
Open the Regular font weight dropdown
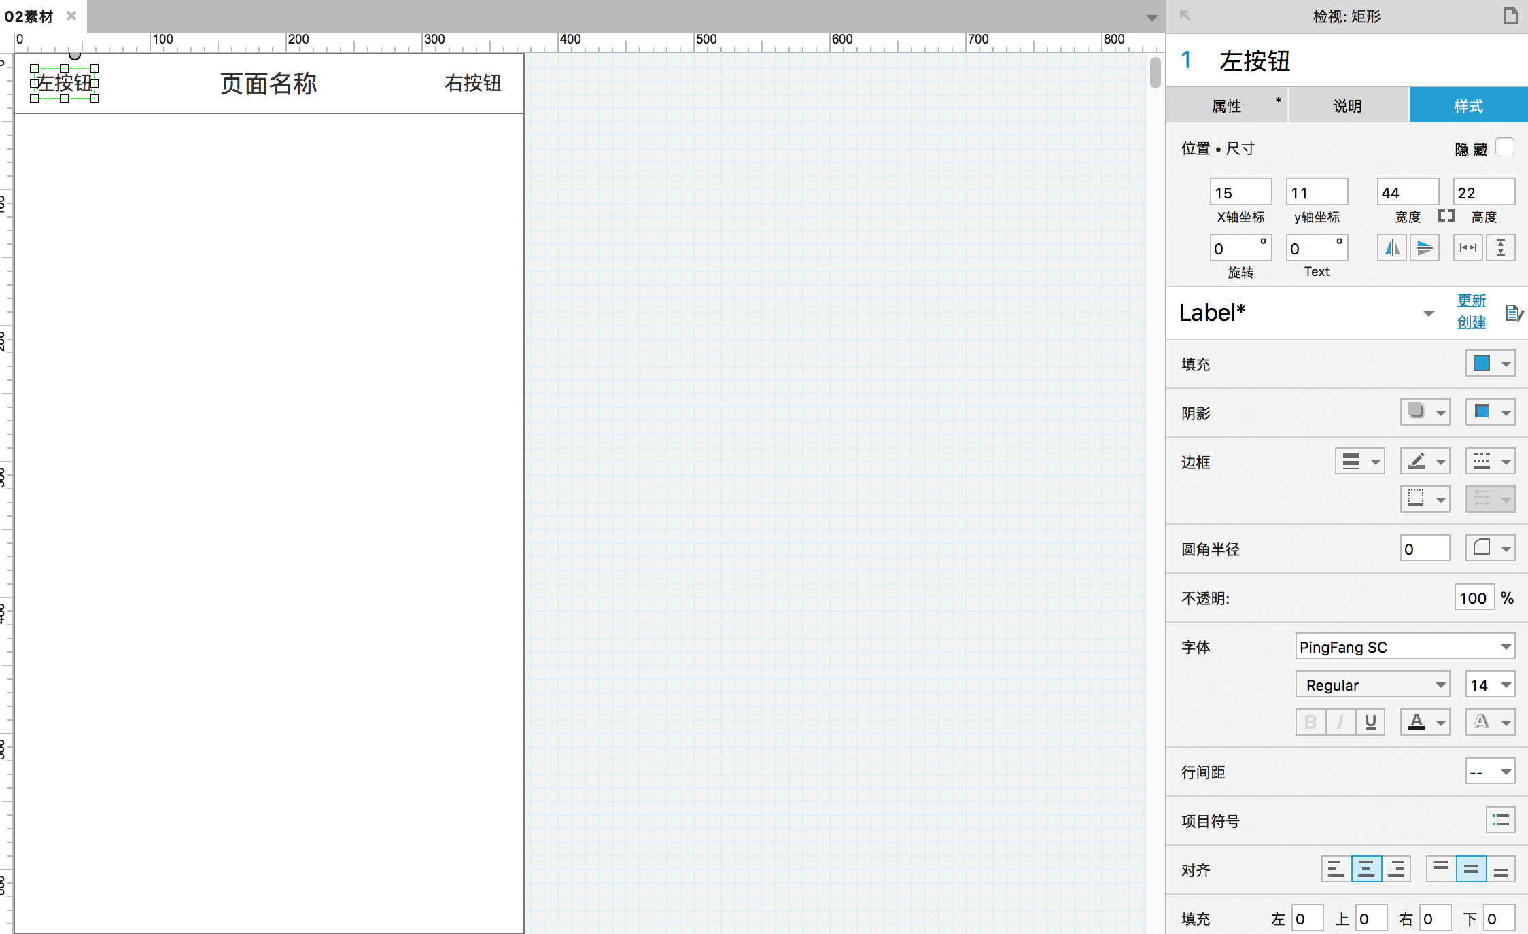pyautogui.click(x=1373, y=685)
